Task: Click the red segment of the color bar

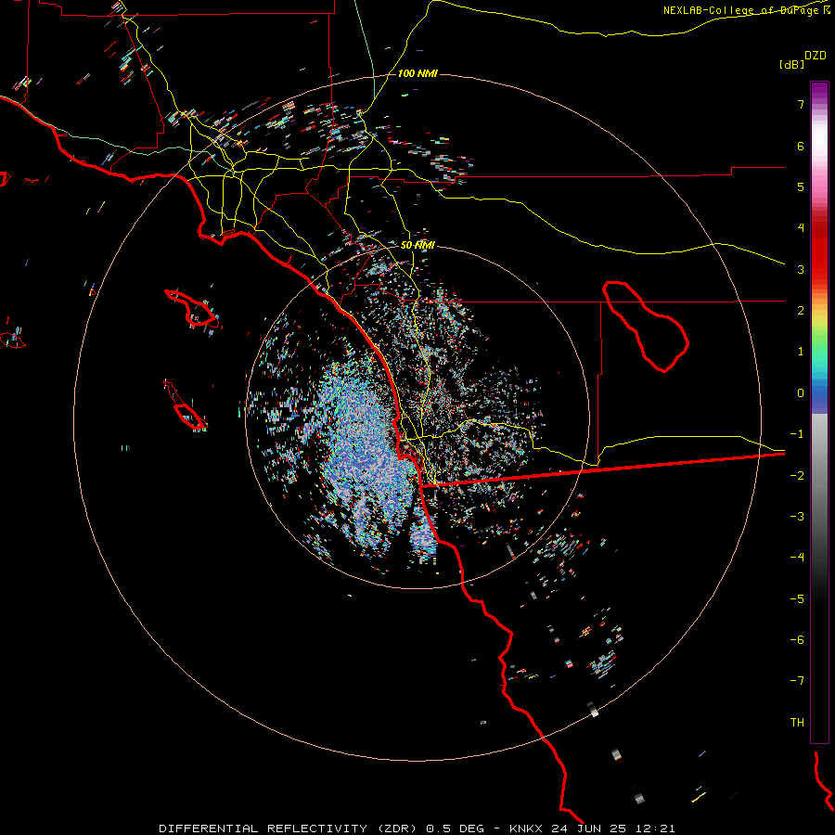Action: [x=819, y=250]
